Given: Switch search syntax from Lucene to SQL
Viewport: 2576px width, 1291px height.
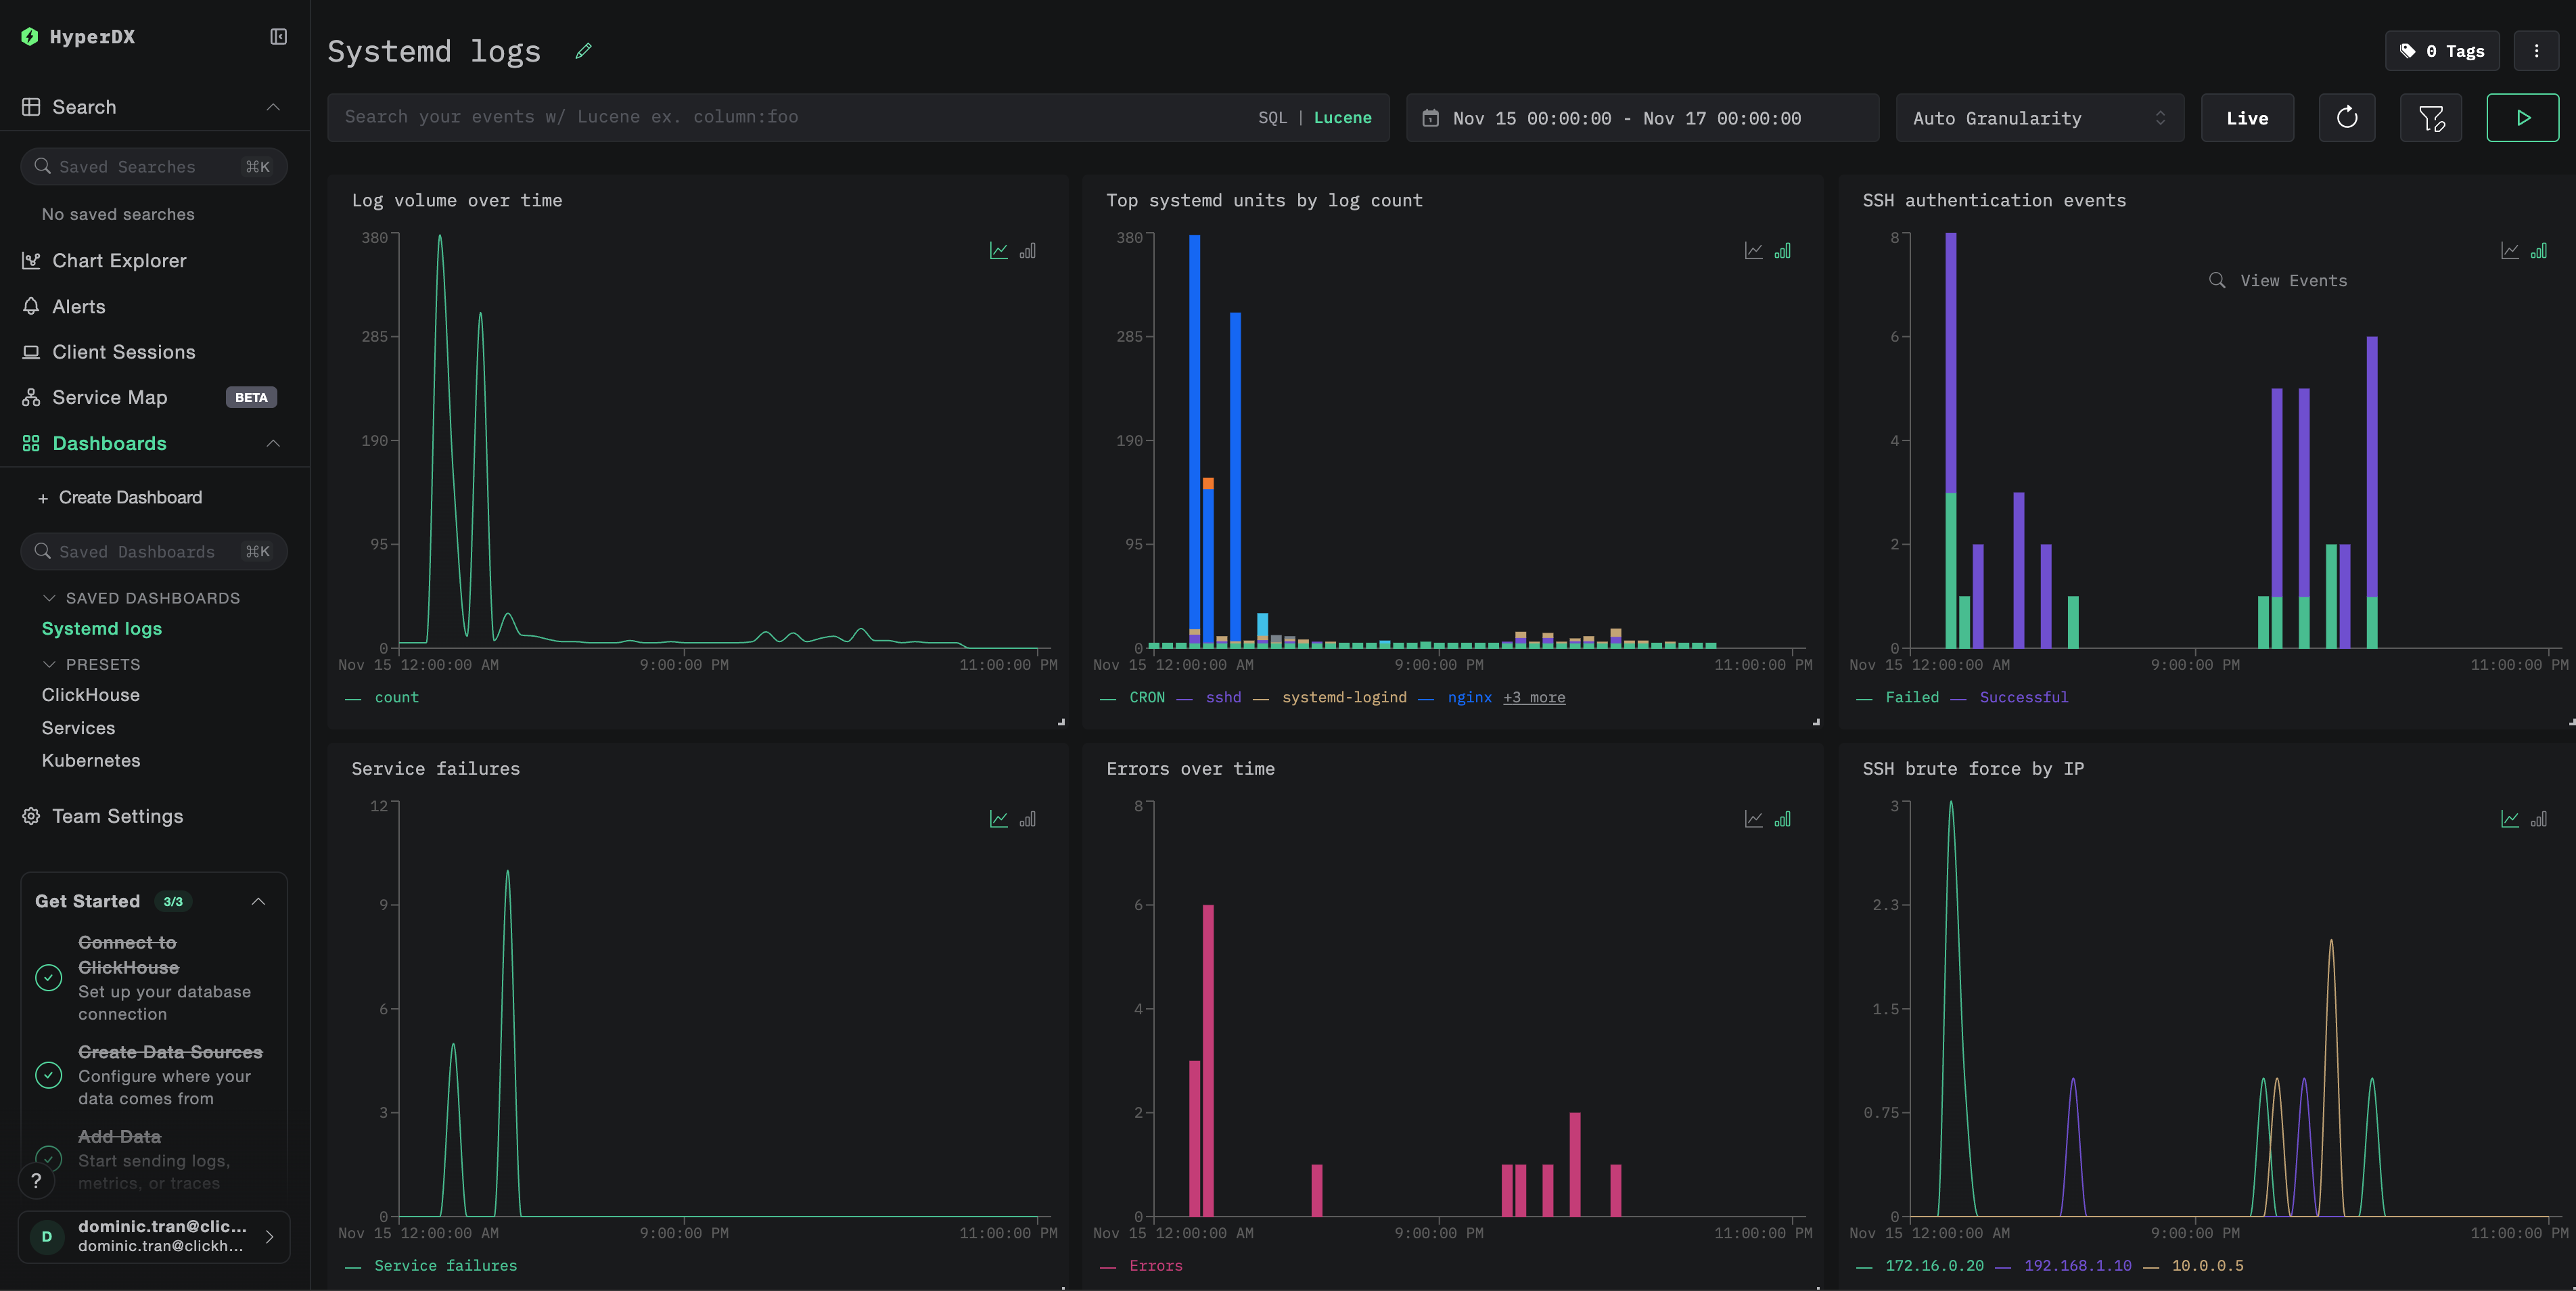Looking at the screenshot, I should click(1272, 117).
